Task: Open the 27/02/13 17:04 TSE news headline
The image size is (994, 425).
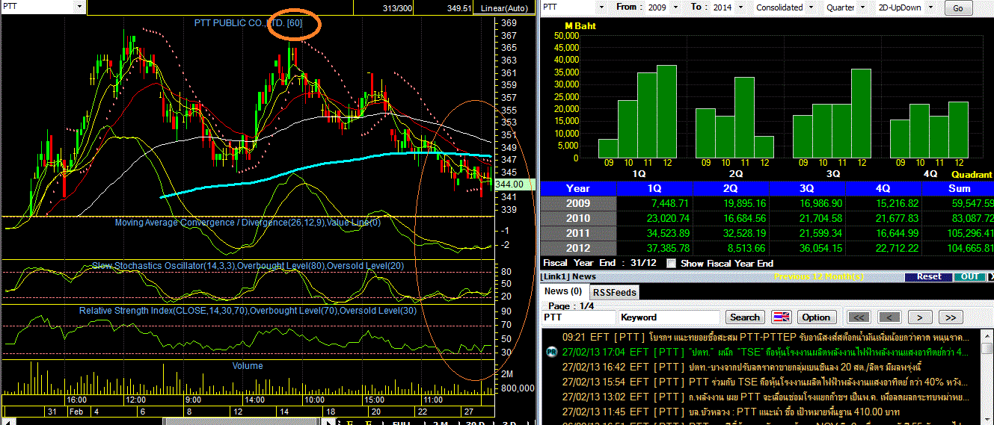Action: tap(767, 351)
